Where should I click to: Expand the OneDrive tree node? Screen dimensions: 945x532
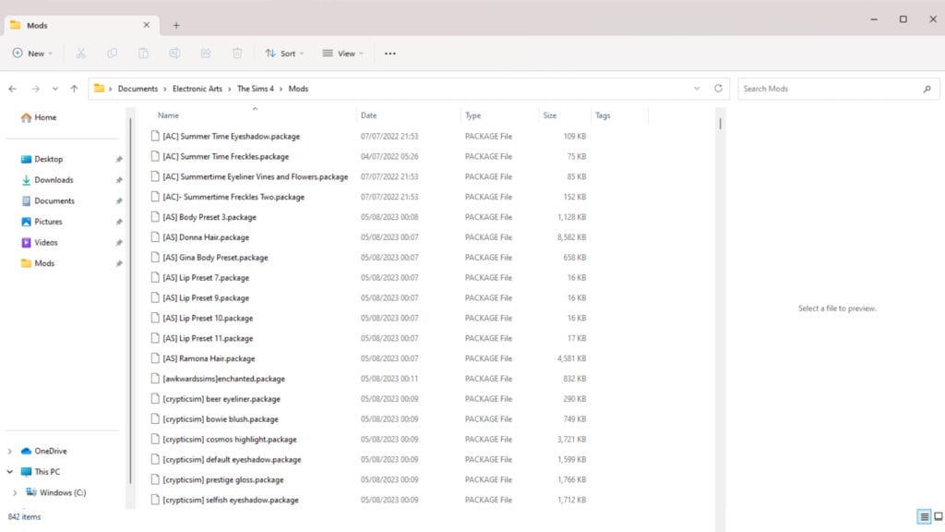[9, 451]
